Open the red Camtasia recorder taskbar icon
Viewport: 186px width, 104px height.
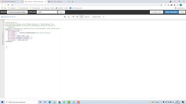[x=78, y=102]
